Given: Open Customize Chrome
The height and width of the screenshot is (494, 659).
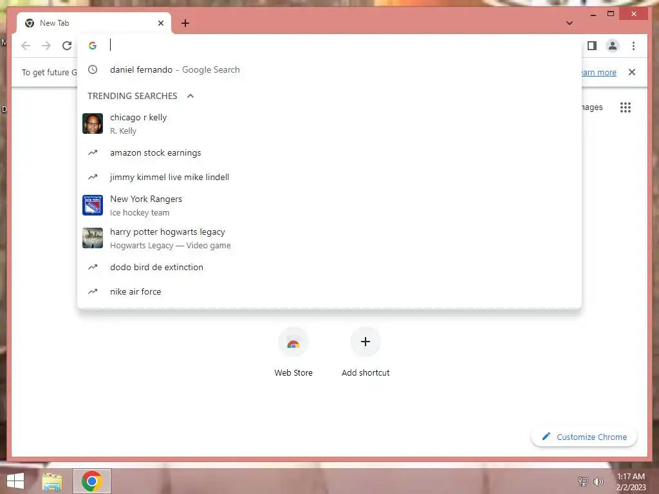Looking at the screenshot, I should (584, 437).
